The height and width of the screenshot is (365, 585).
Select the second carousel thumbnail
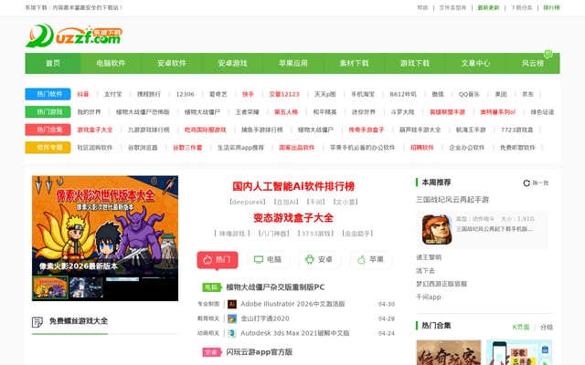tap(86, 288)
